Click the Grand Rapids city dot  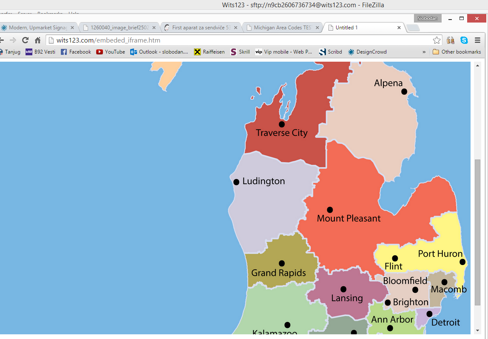282,263
